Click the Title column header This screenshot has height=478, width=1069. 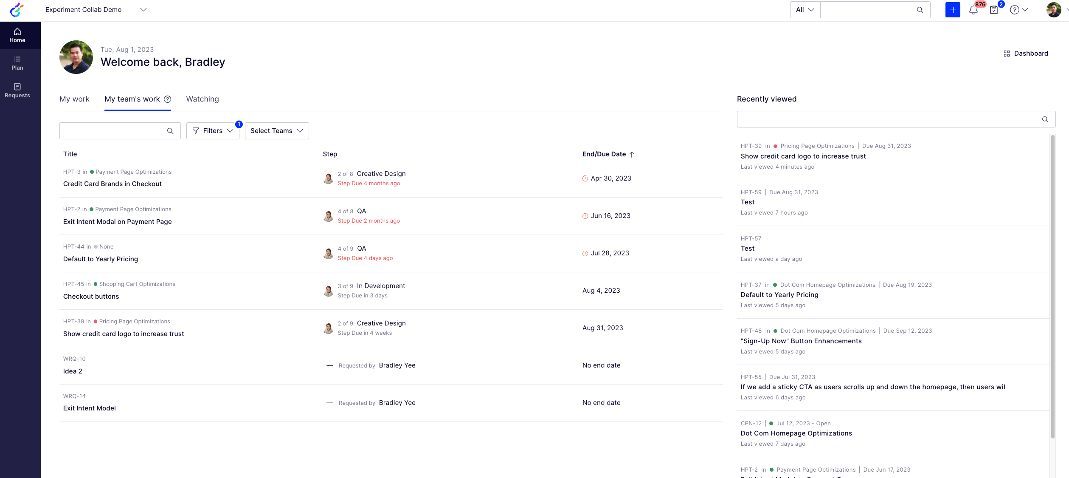click(x=70, y=154)
